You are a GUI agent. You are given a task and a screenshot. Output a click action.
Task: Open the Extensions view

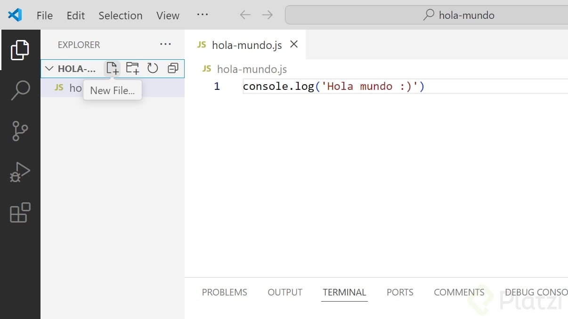tap(20, 213)
